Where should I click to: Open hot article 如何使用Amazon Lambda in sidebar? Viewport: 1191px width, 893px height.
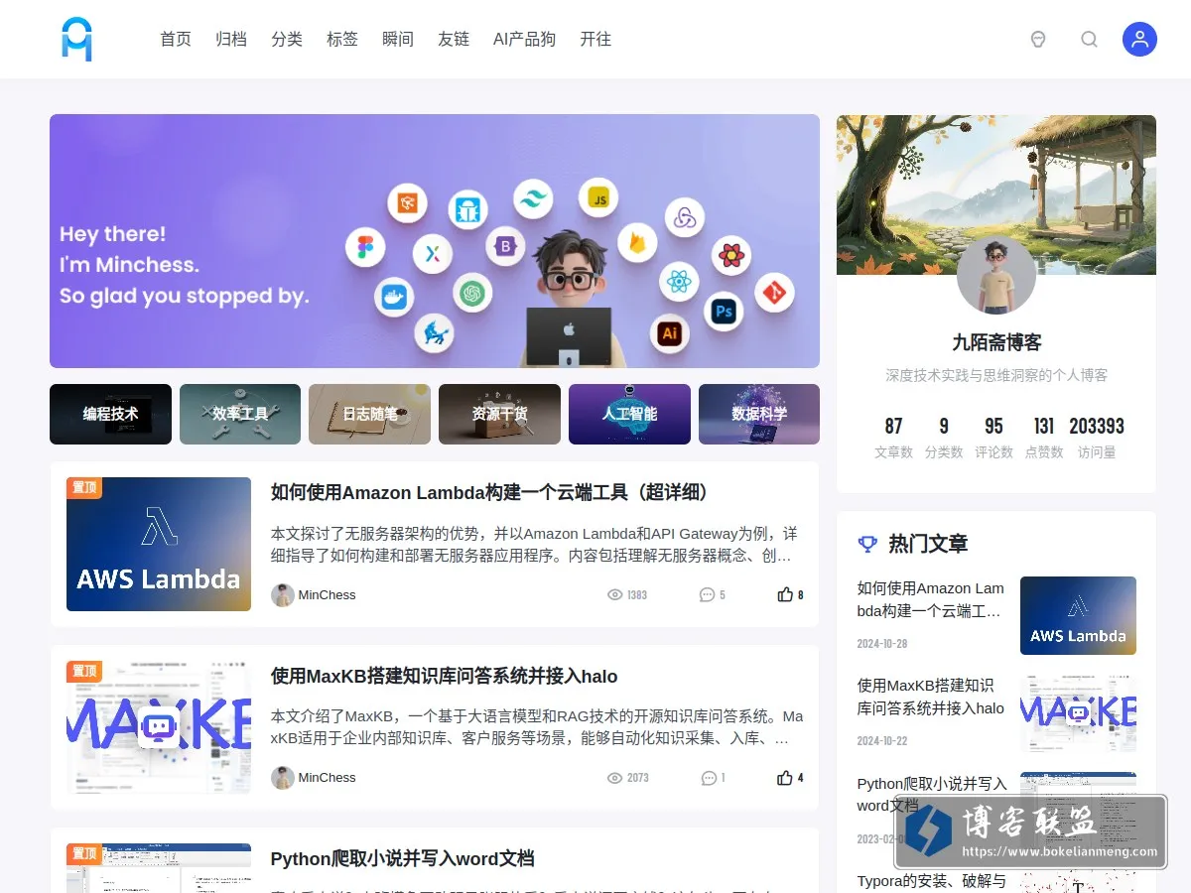pyautogui.click(x=931, y=599)
